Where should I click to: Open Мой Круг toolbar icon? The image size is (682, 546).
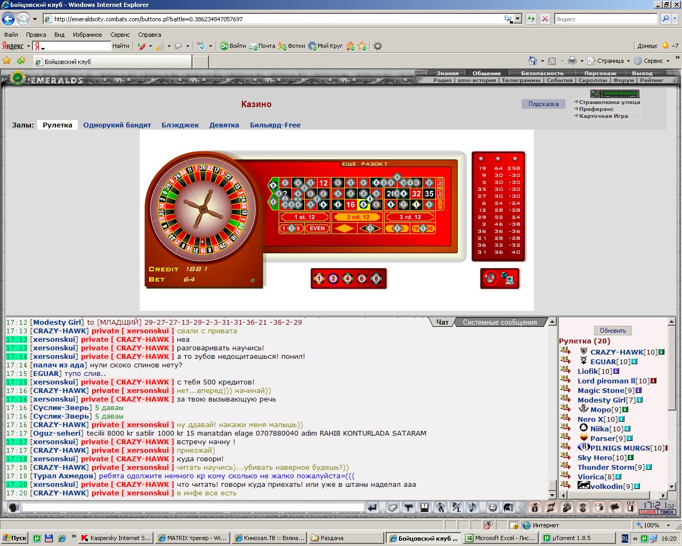tap(325, 46)
